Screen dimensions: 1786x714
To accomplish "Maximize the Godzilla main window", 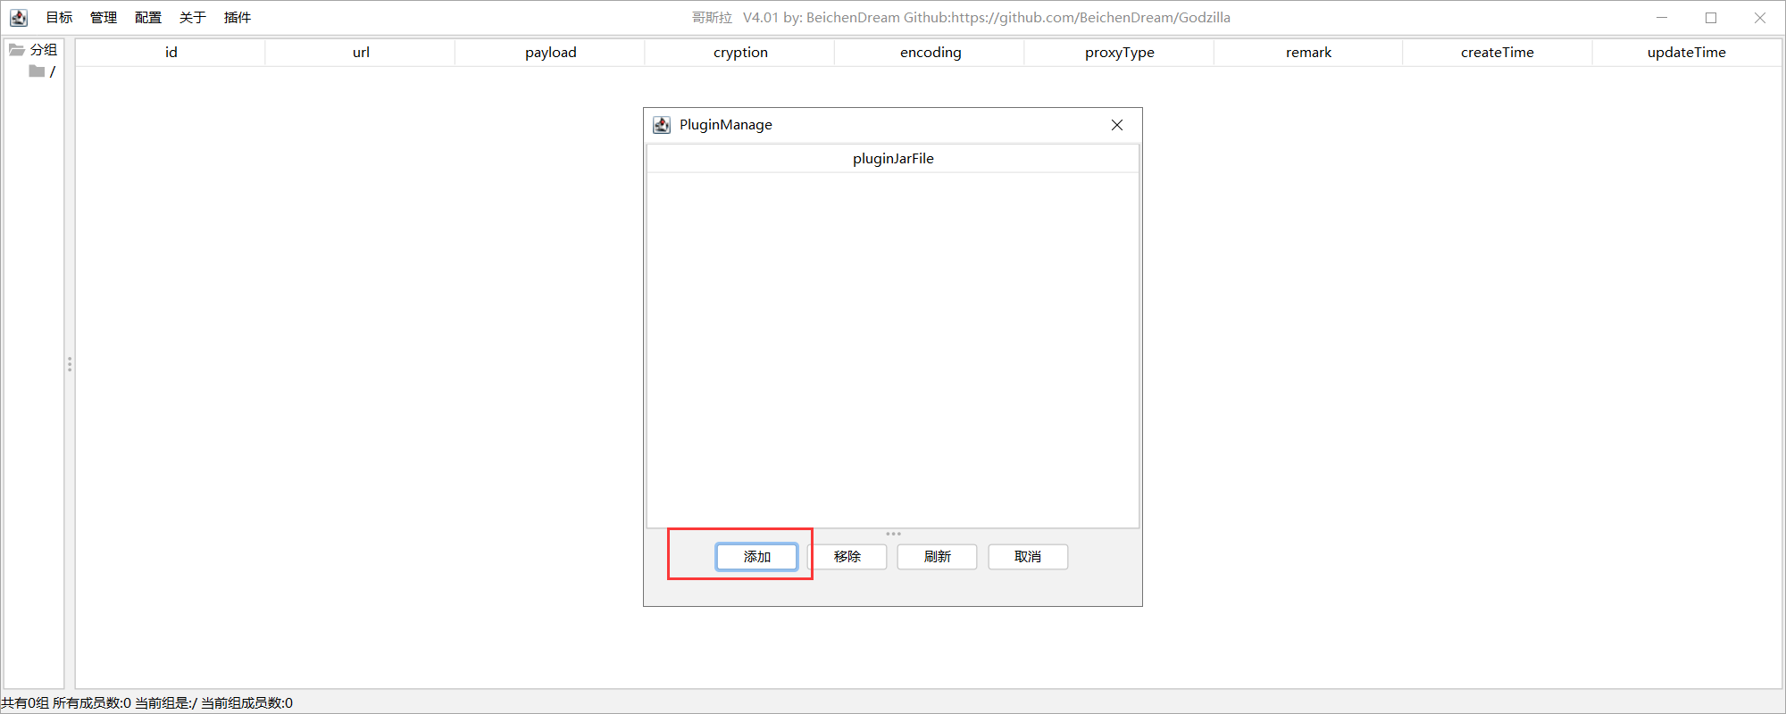I will (x=1711, y=18).
